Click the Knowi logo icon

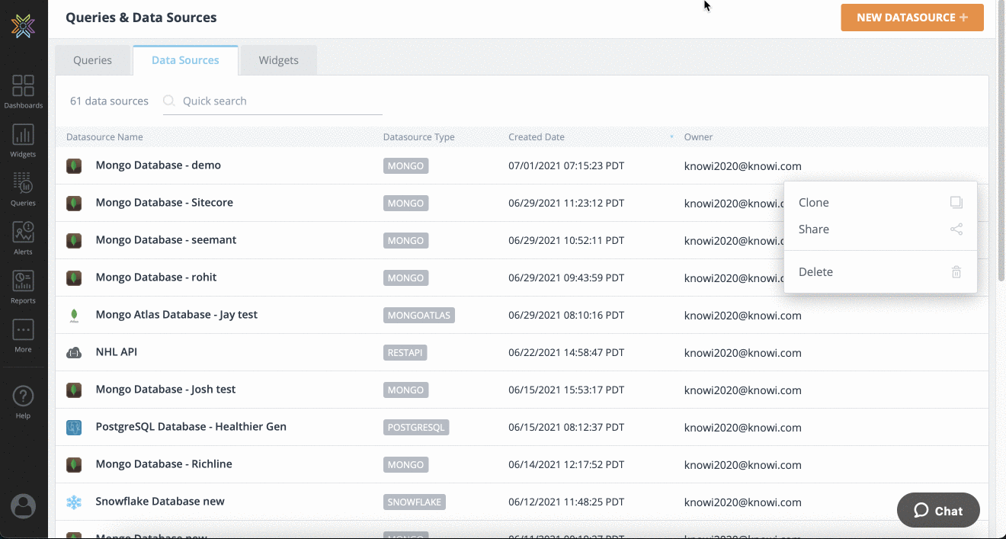[23, 25]
